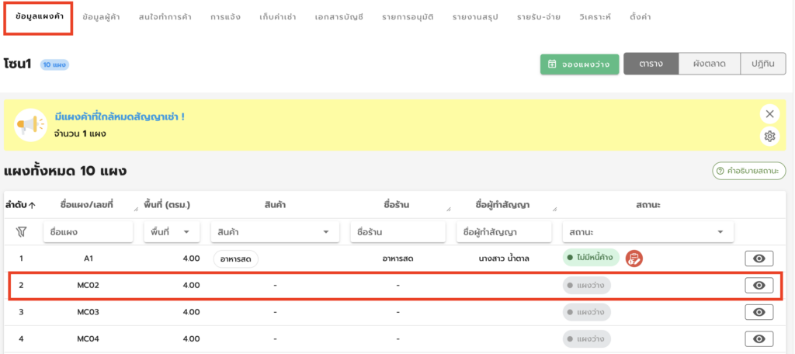Click the megaphone announcement icon

(x=30, y=125)
